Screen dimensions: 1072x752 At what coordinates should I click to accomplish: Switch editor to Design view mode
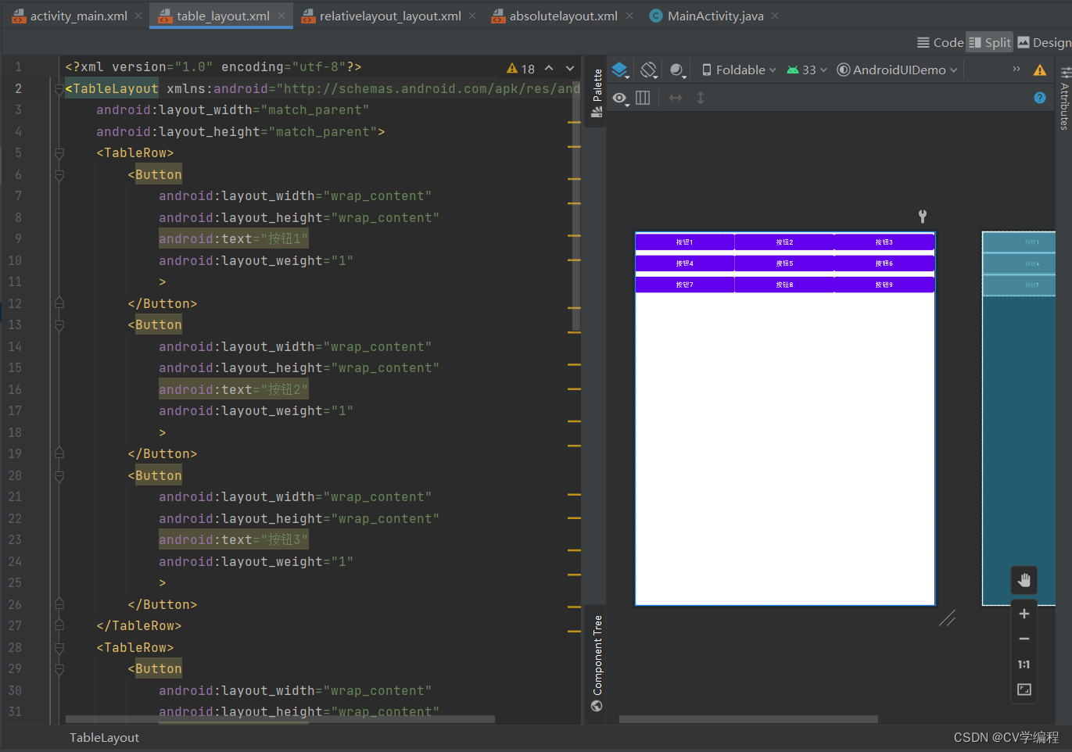[x=1045, y=42]
